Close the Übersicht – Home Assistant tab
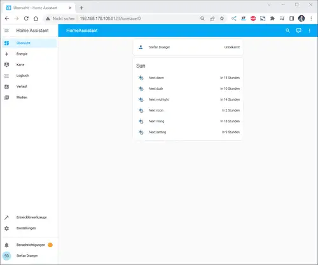Screen dimensions: 318x265 (70, 8)
